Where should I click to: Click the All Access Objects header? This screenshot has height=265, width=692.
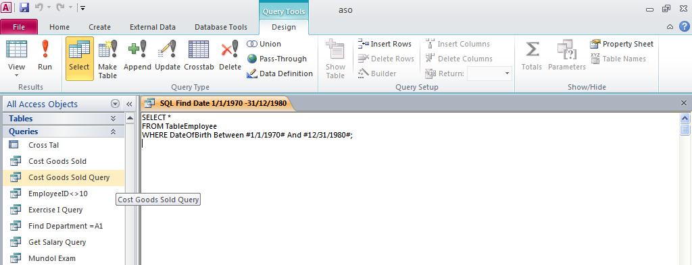click(x=43, y=105)
